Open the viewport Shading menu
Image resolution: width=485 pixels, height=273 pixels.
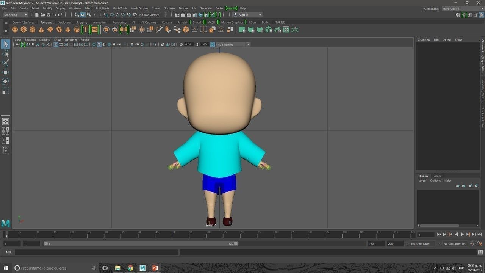point(30,39)
